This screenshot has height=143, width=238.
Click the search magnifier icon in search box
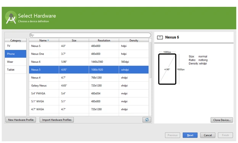pos(32,35)
